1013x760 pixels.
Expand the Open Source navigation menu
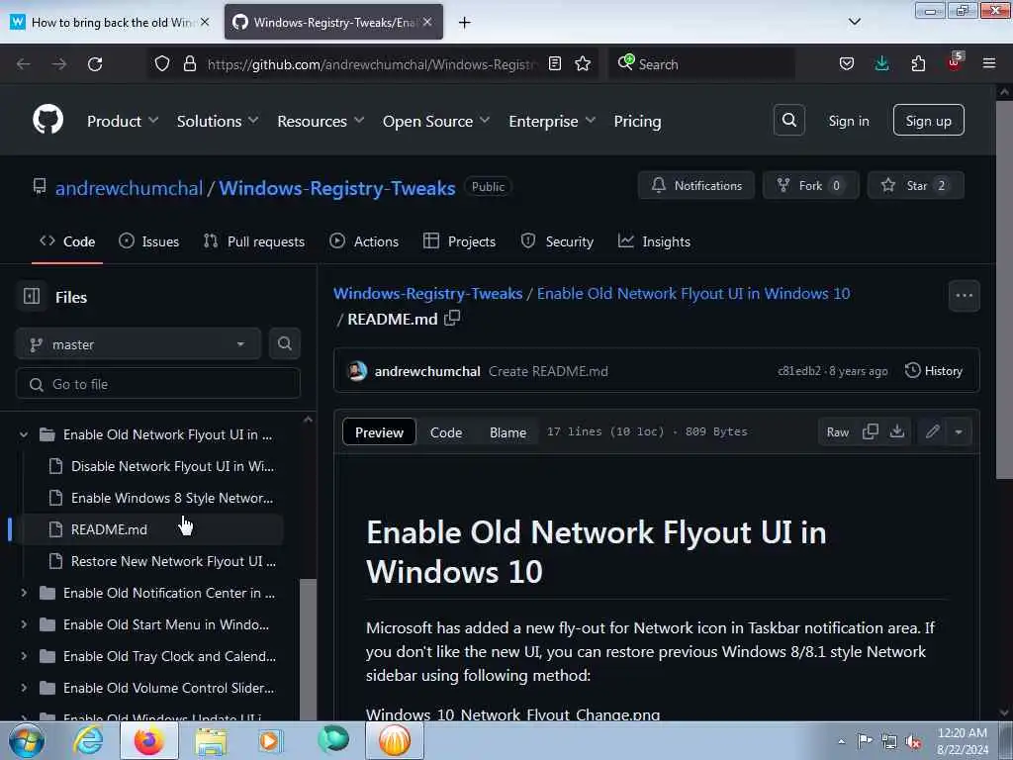click(x=436, y=121)
